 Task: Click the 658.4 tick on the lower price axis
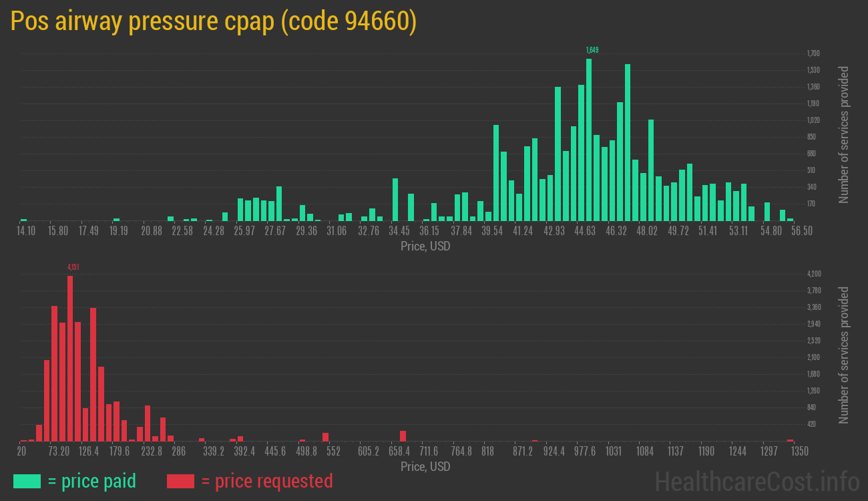[400, 452]
